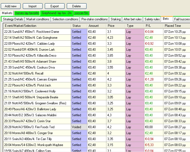Select the Grogeen Swallow (Res) row

coord(97,103)
